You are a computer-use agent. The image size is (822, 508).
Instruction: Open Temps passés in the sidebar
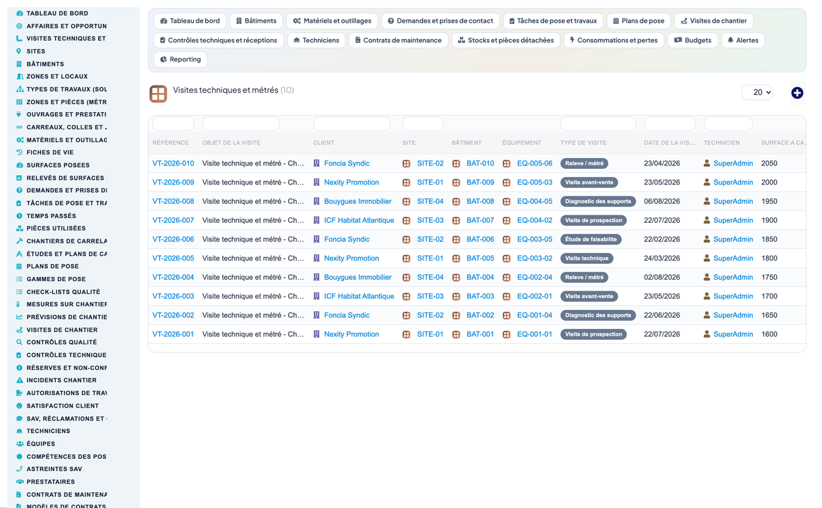(x=51, y=215)
